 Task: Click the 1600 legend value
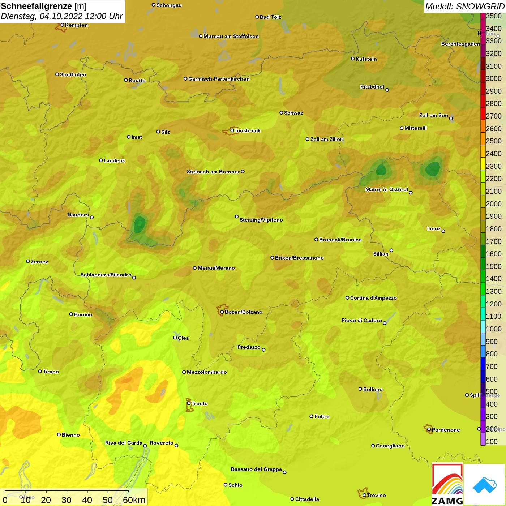tap(494, 254)
